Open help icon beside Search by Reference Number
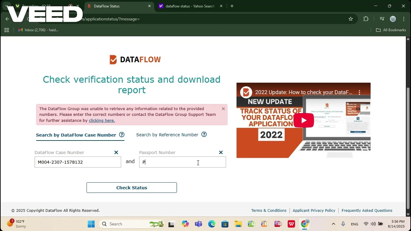 tap(204, 134)
